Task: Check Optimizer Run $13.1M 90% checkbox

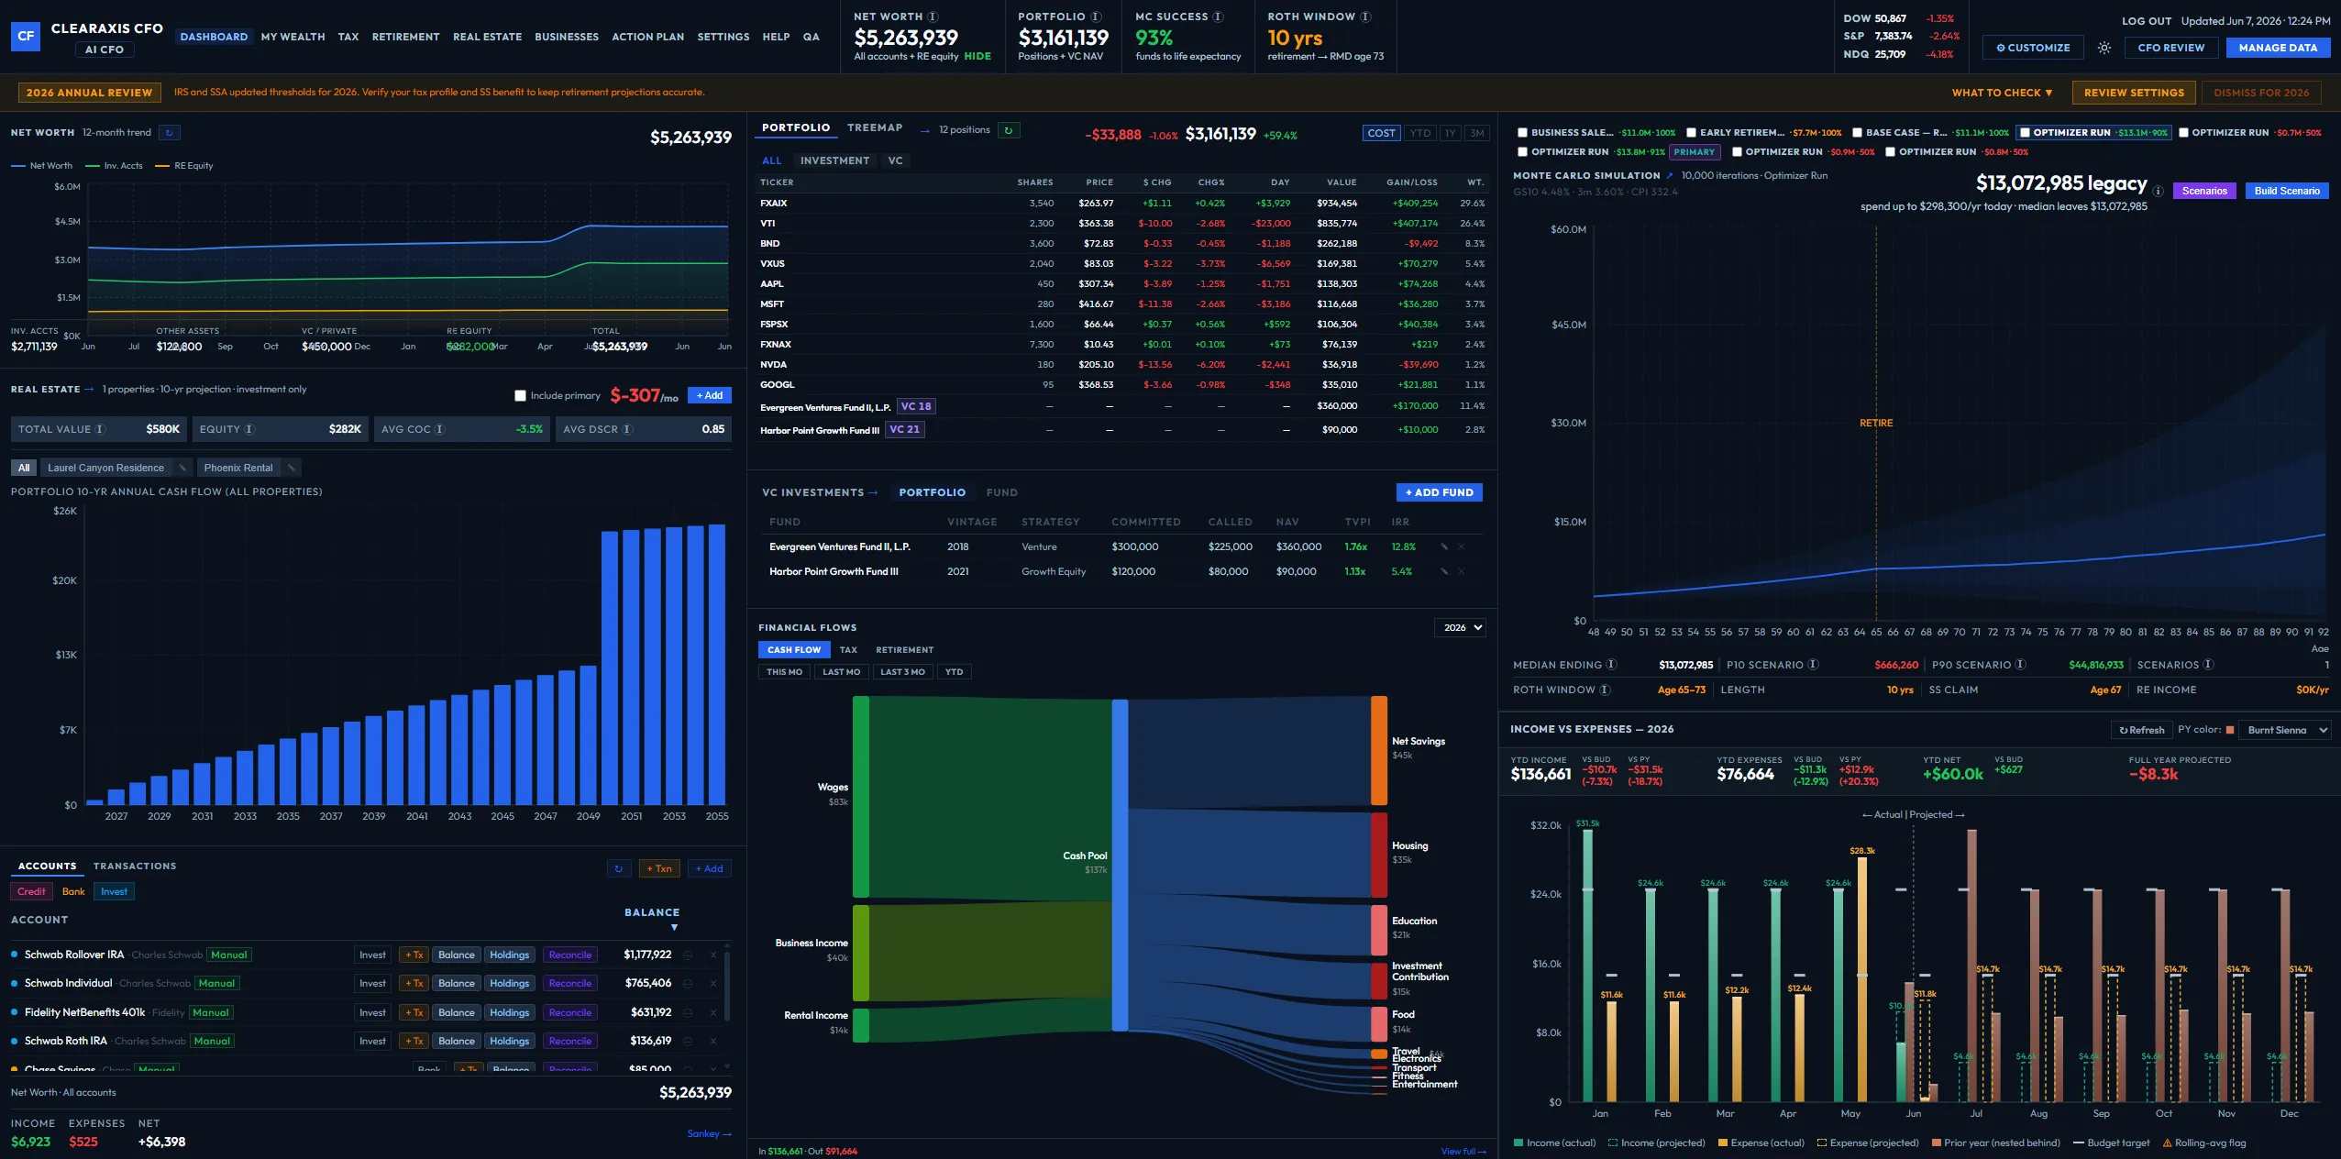Action: tap(2025, 133)
